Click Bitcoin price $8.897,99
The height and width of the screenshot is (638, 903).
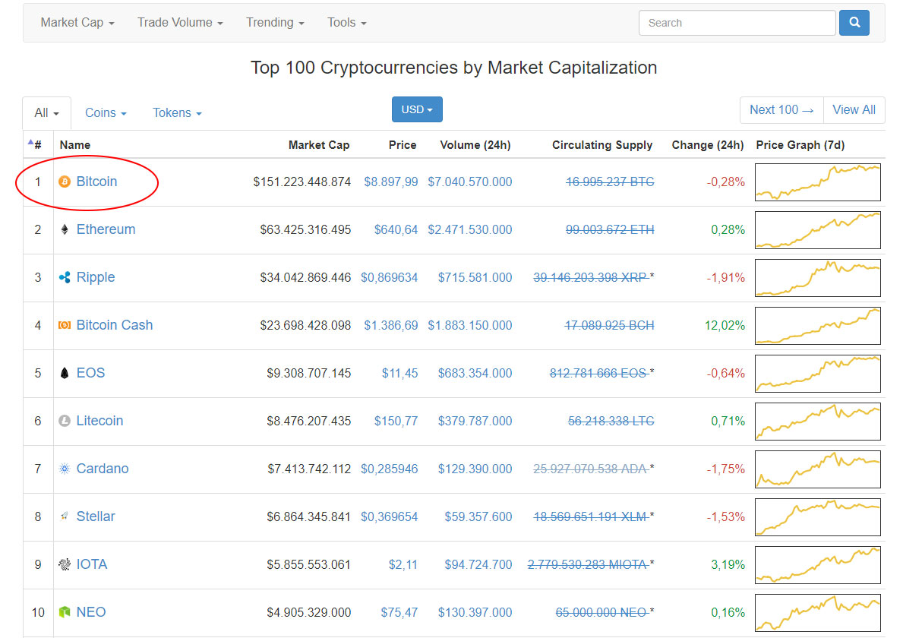[x=391, y=182]
